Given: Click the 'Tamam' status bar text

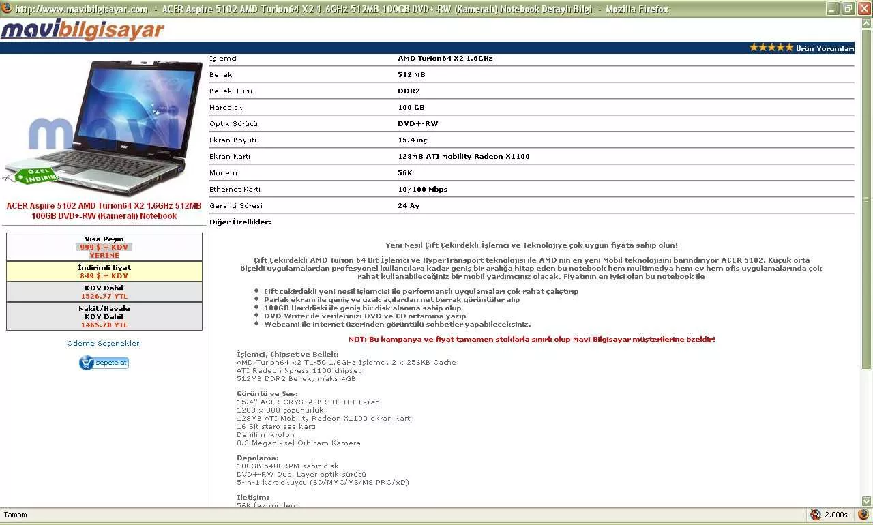Looking at the screenshot, I should [x=16, y=515].
